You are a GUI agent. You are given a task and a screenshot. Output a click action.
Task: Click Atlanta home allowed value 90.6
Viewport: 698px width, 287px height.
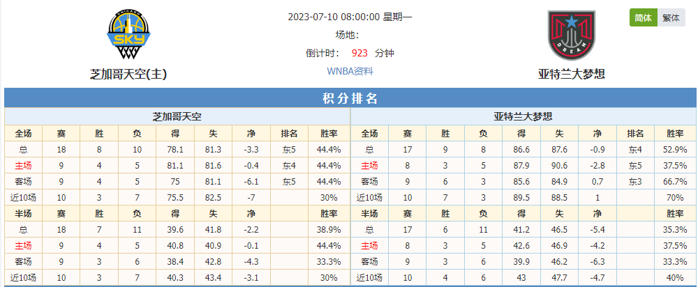(559, 166)
